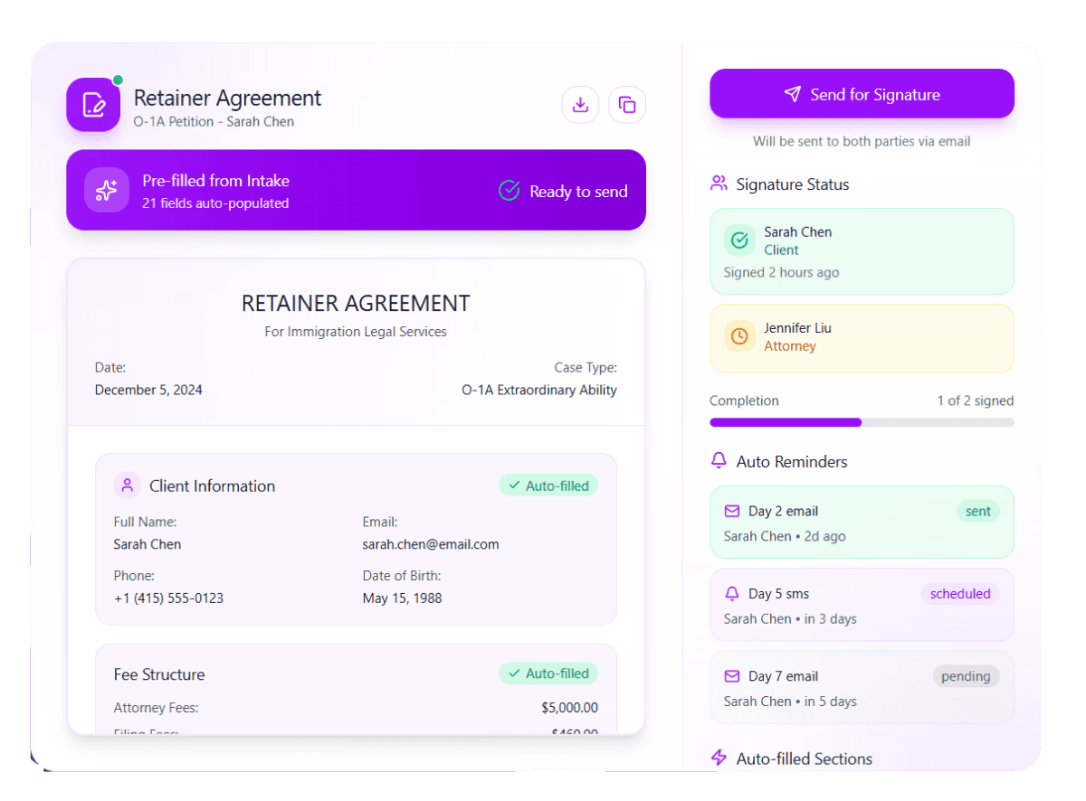The width and height of the screenshot is (1086, 801).
Task: Click the green check icon next to Sarah Chen
Action: 739,240
